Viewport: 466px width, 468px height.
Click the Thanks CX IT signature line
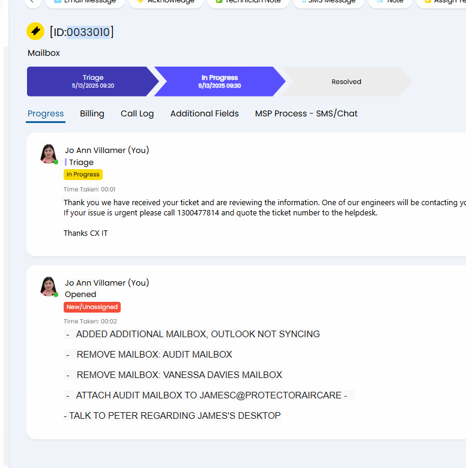click(x=85, y=233)
